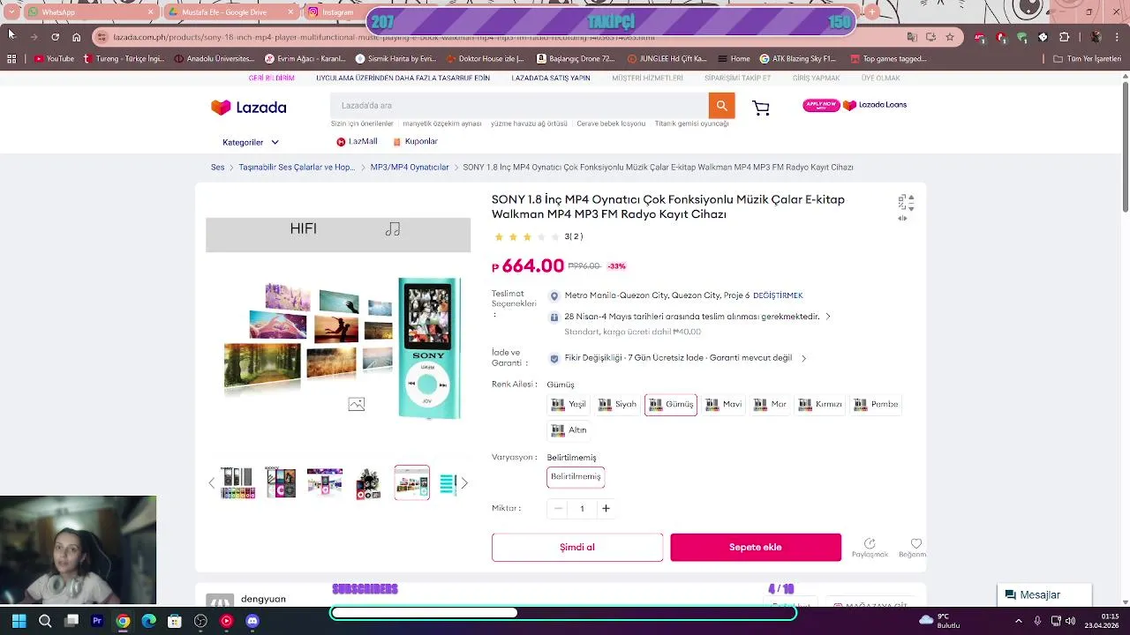
Task: Switch to the Instagram tab
Action: [x=335, y=12]
